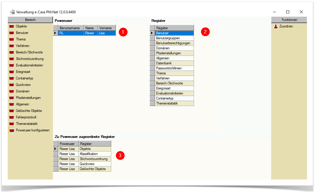
Task: Select Evaluationskriterien in Register list
Action: pos(174,93)
